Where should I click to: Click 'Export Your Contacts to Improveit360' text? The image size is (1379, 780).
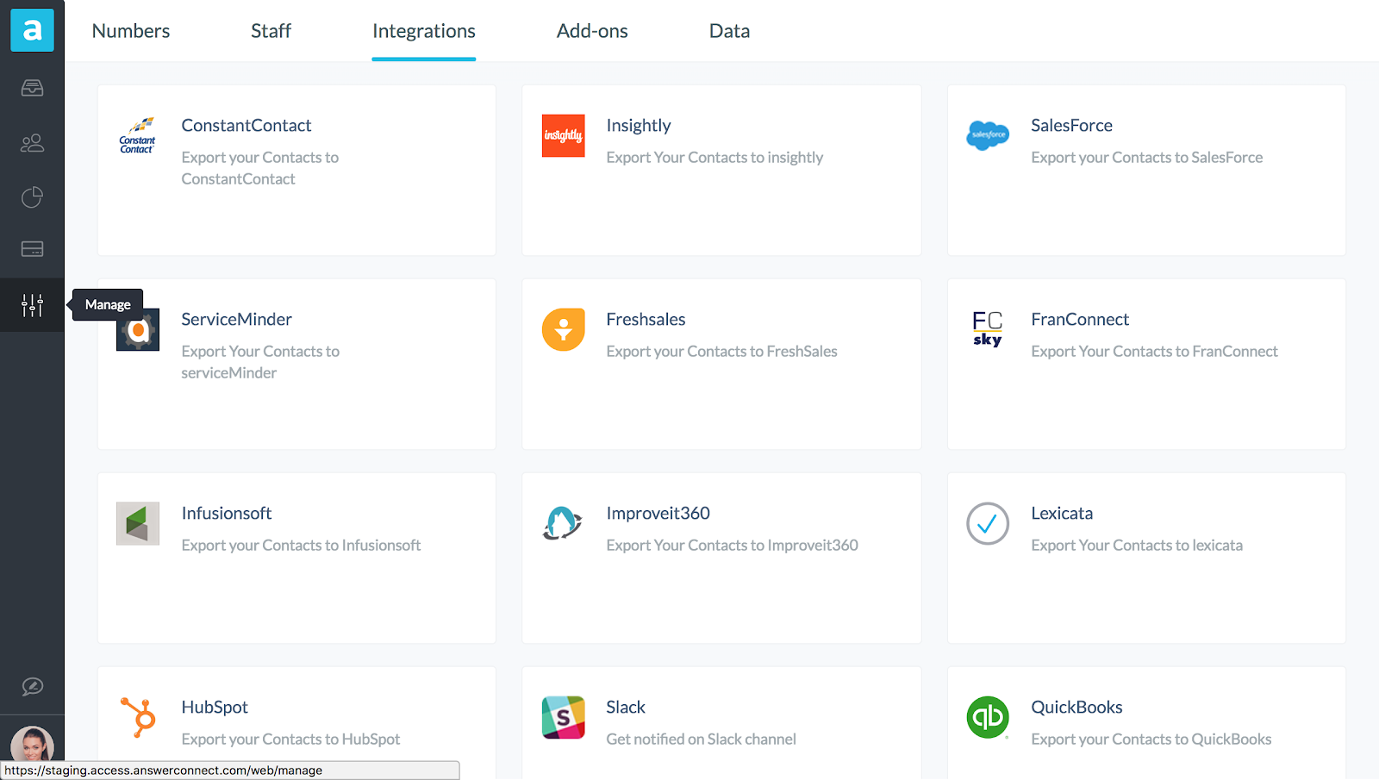[x=733, y=546]
